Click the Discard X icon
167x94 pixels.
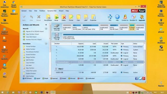coord(39,17)
